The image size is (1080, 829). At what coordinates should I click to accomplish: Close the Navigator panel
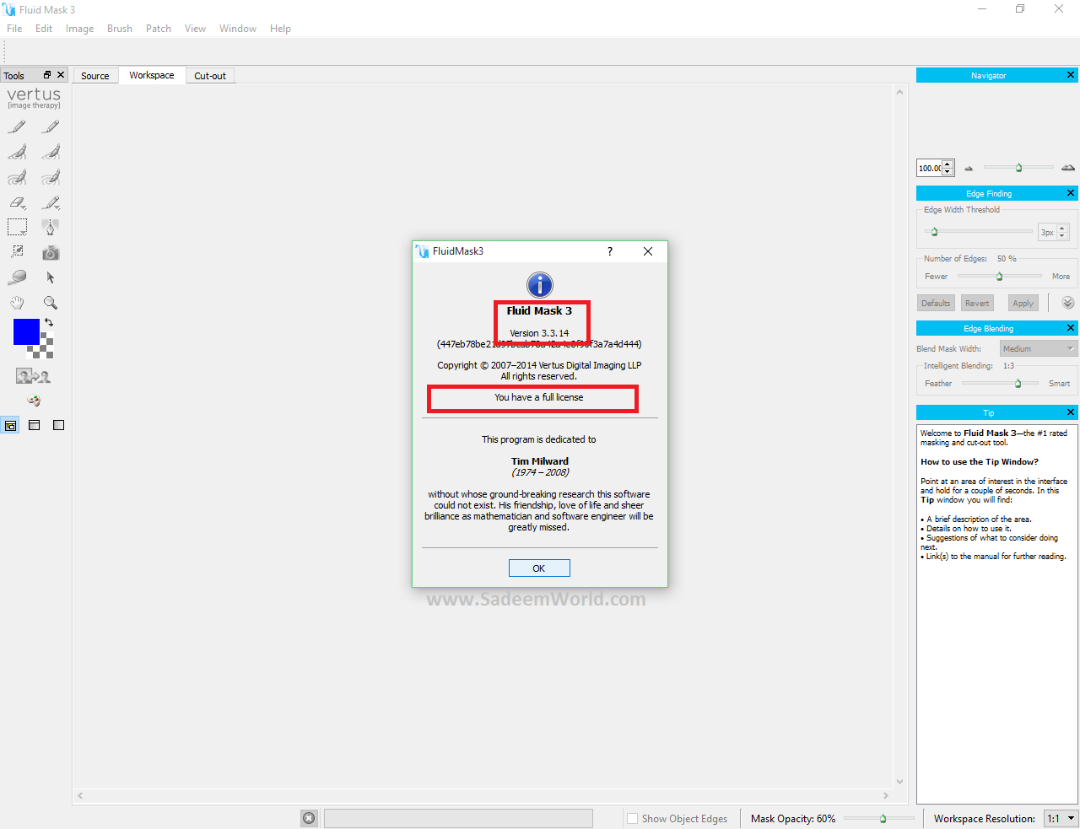point(1071,75)
